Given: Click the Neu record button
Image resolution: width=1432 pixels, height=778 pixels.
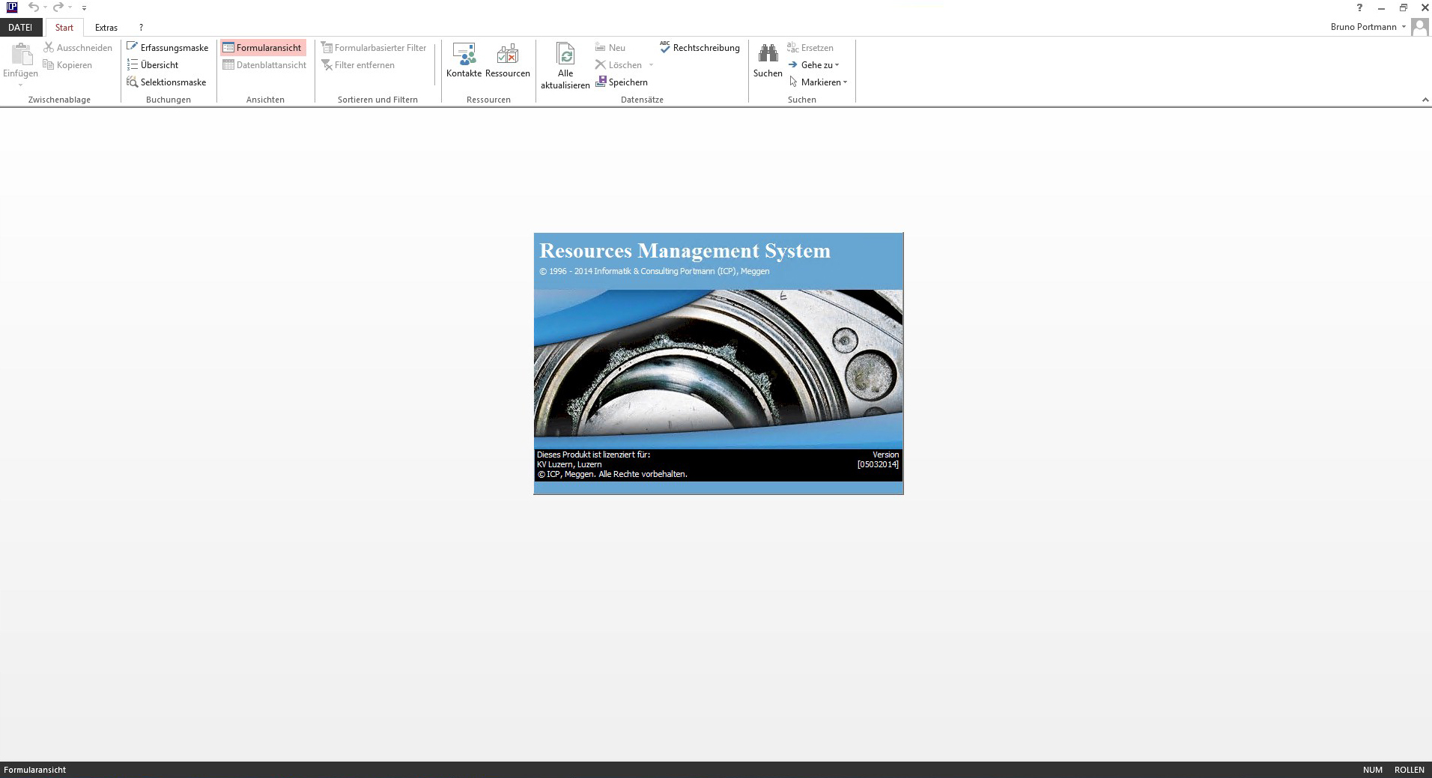Looking at the screenshot, I should [x=610, y=47].
